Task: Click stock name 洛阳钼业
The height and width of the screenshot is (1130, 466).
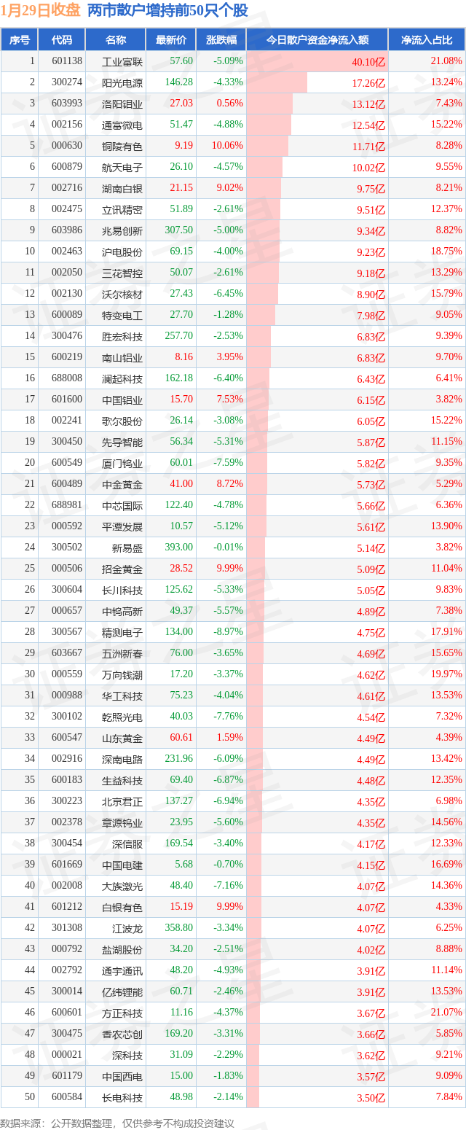Action: 122,104
